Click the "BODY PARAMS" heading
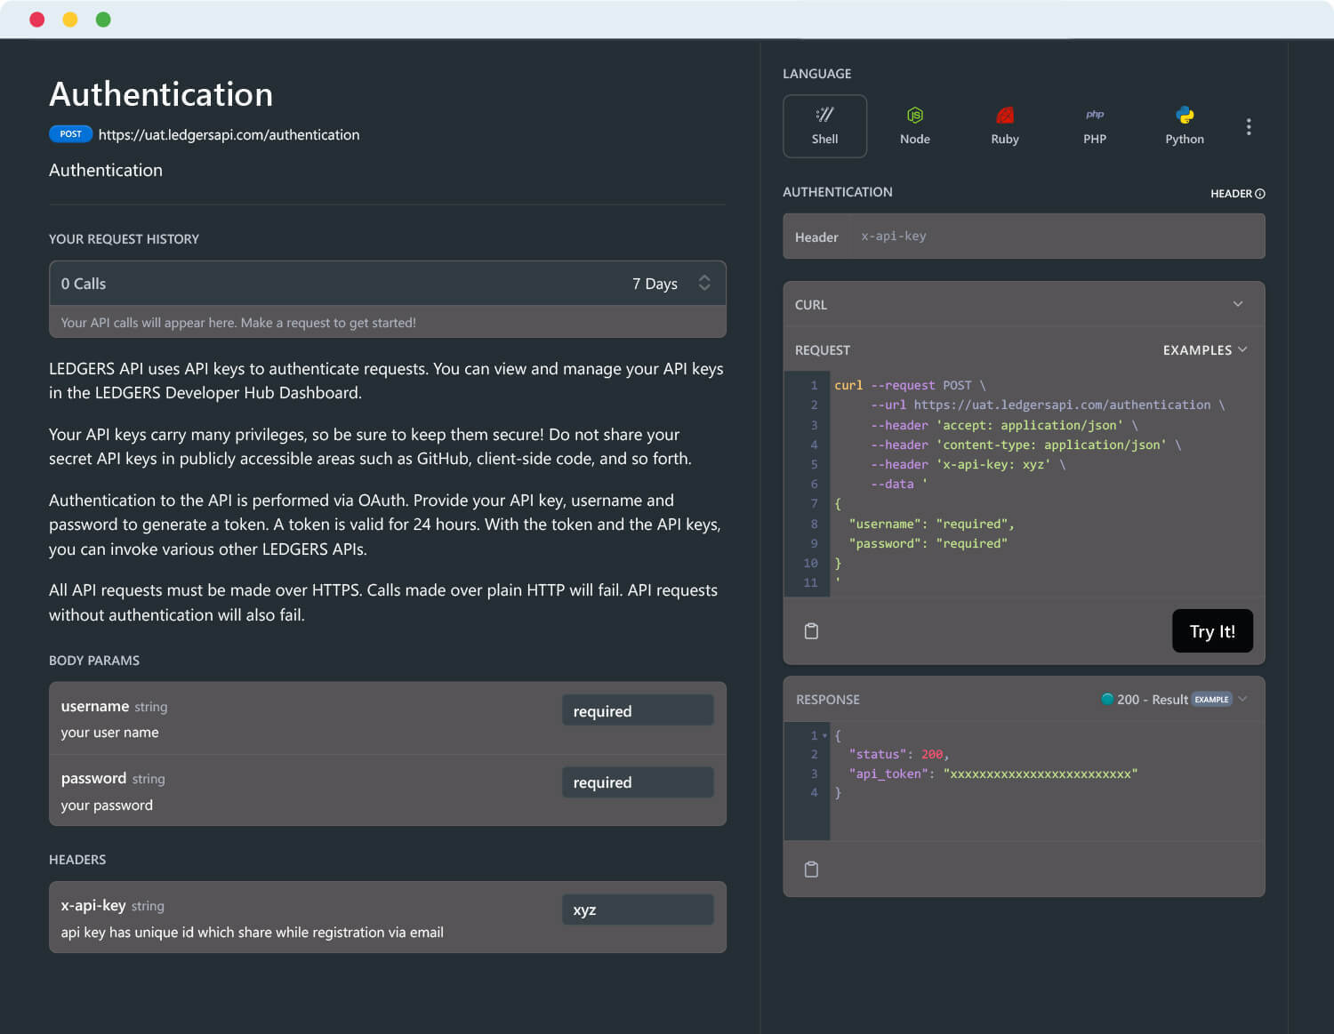The image size is (1334, 1034). pyautogui.click(x=94, y=661)
